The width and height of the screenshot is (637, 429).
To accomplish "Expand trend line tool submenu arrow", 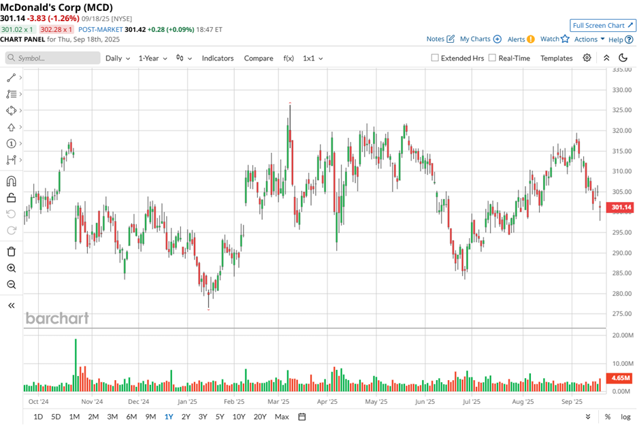I will (20, 78).
